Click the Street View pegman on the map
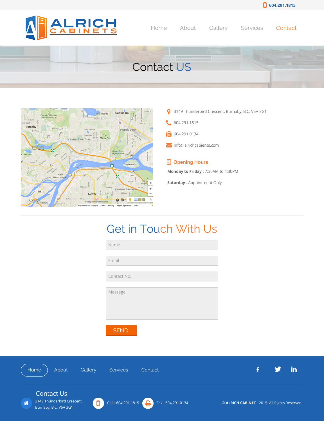Screen dimensions: 324x421 (130, 200)
